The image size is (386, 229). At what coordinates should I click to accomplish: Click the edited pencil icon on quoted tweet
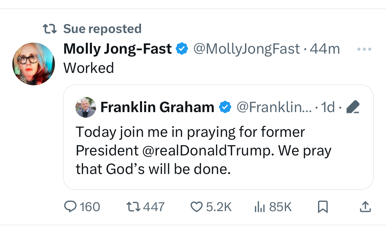click(353, 108)
